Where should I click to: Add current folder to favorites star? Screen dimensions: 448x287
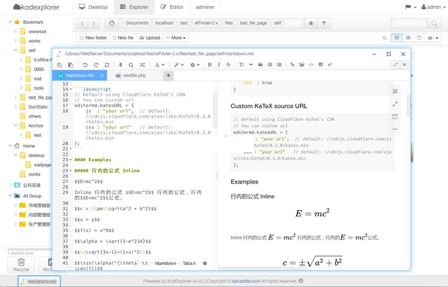pos(311,23)
